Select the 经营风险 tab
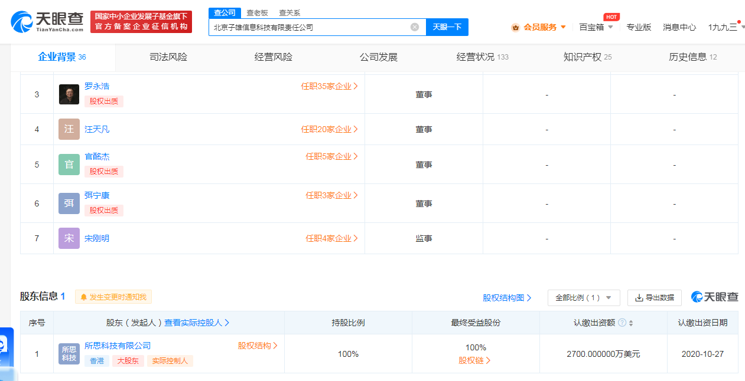This screenshot has width=745, height=381. click(x=274, y=57)
